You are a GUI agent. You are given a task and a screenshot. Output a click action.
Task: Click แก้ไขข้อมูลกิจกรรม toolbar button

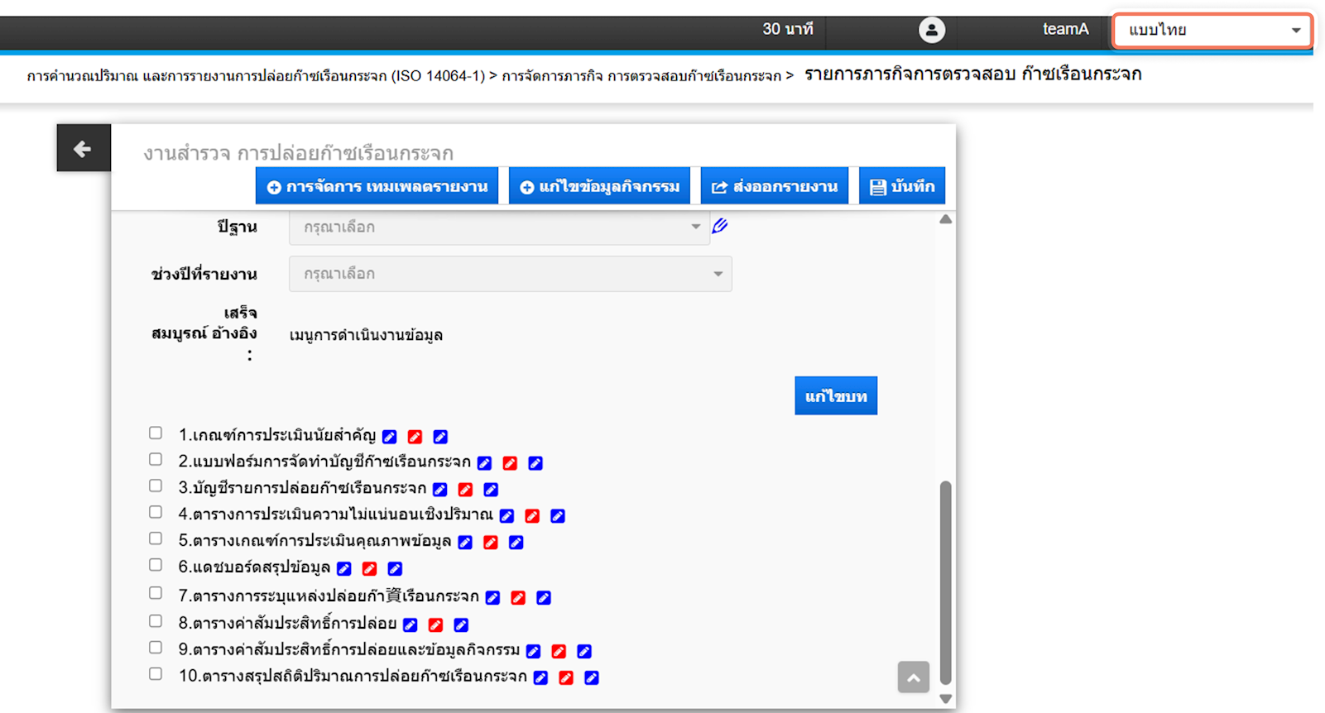600,186
